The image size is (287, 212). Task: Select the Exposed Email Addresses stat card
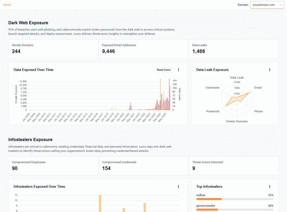pyautogui.click(x=143, y=49)
